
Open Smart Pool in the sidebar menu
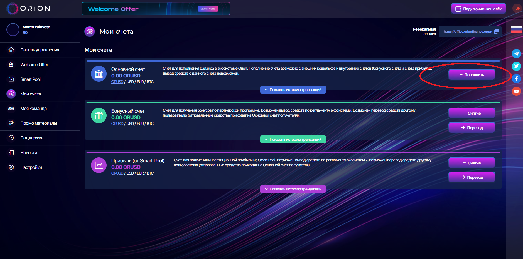(40, 79)
